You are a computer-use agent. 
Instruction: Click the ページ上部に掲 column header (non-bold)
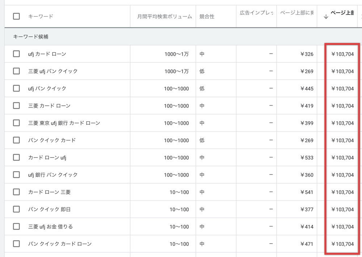pos(297,13)
